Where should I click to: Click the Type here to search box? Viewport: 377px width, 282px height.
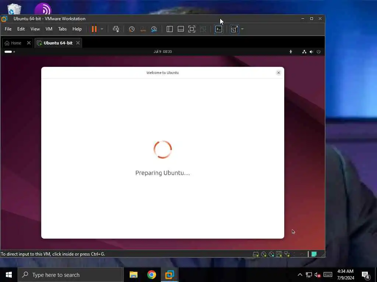tap(71, 275)
